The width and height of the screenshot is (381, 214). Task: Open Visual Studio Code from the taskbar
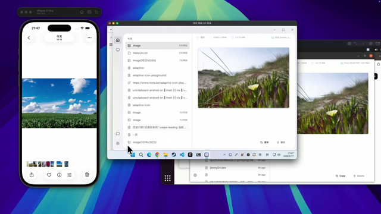[182, 155]
